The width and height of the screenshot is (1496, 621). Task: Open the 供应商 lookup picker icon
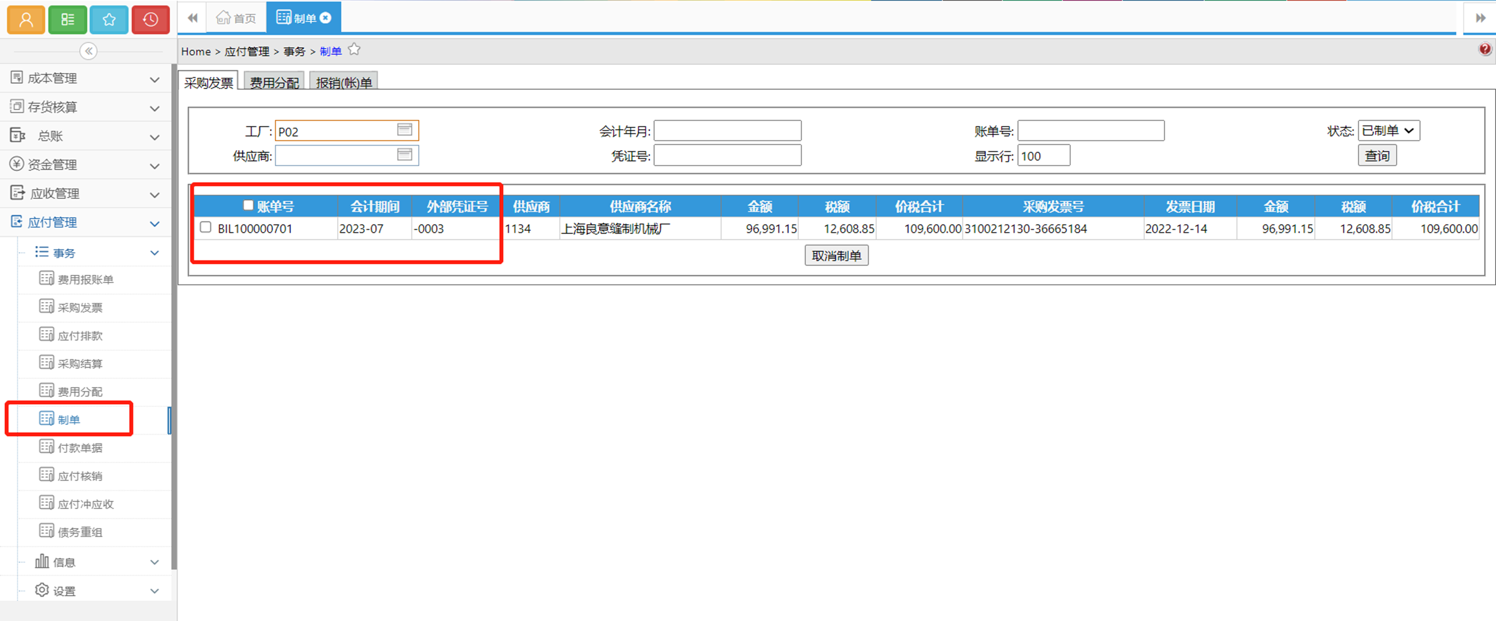(x=405, y=155)
